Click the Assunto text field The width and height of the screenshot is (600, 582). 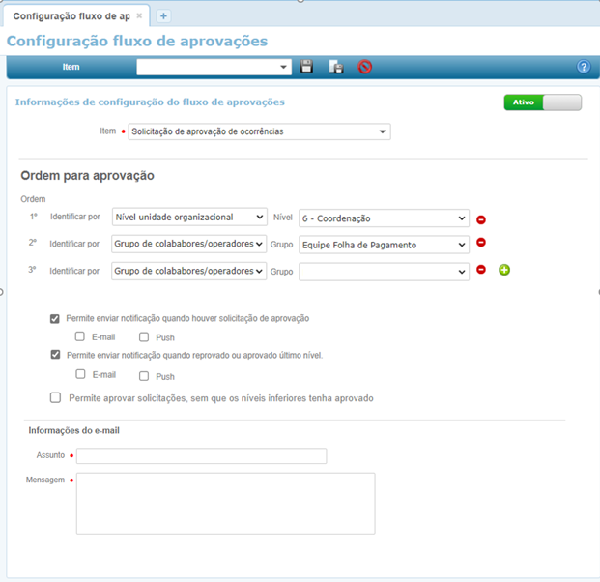(x=201, y=456)
